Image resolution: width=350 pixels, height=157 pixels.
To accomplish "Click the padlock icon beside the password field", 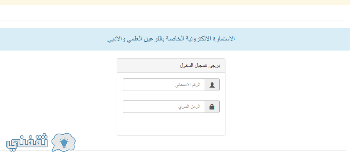I will [x=212, y=107].
